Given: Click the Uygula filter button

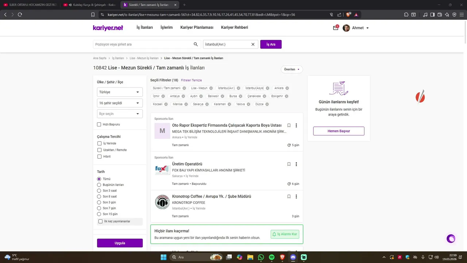Looking at the screenshot, I should tap(120, 243).
